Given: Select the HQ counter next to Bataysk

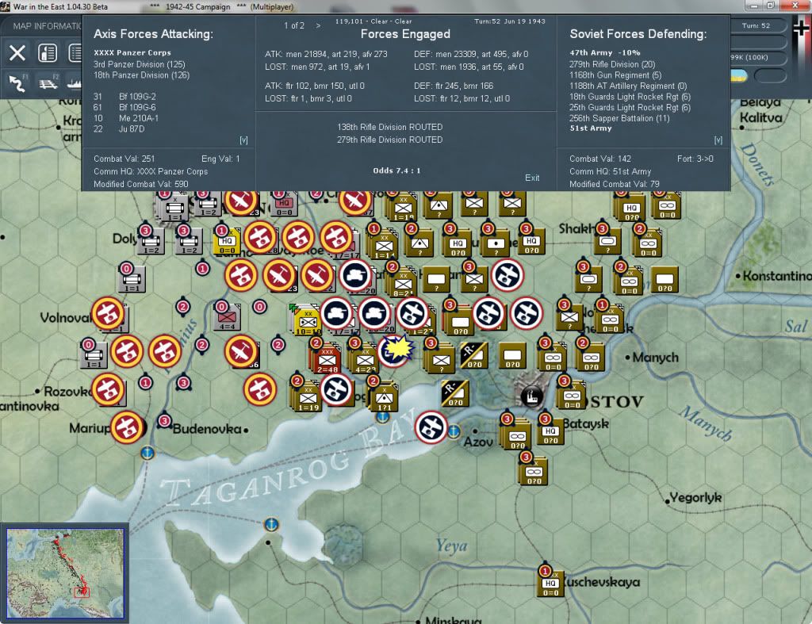Looking at the screenshot, I should click(x=550, y=432).
